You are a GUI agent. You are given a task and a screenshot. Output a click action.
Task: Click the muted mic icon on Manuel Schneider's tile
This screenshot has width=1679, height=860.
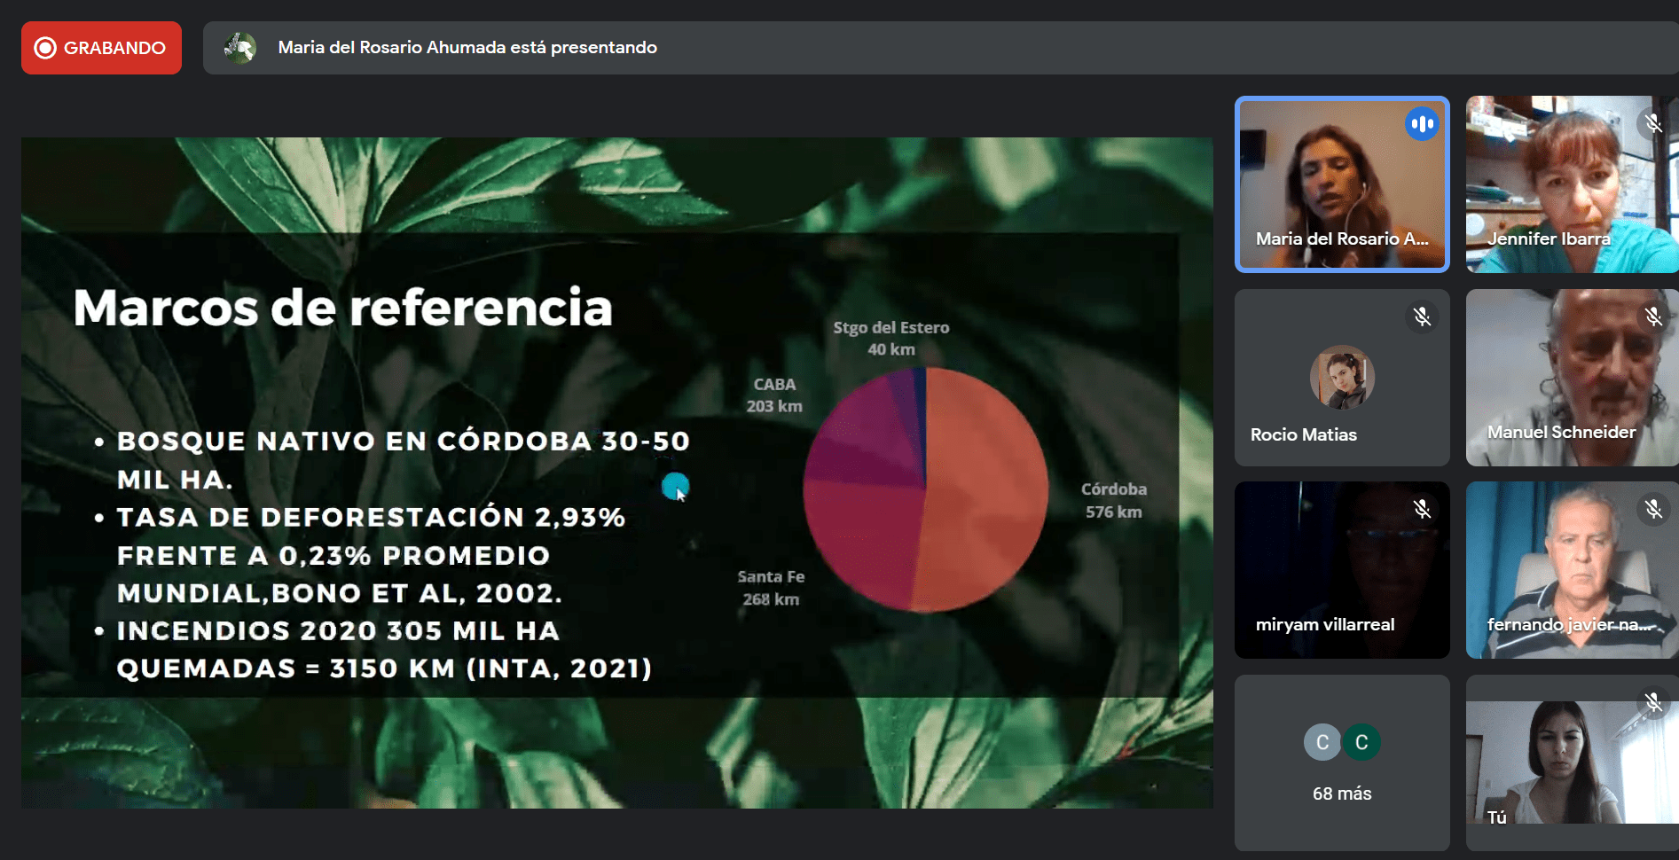[1653, 317]
